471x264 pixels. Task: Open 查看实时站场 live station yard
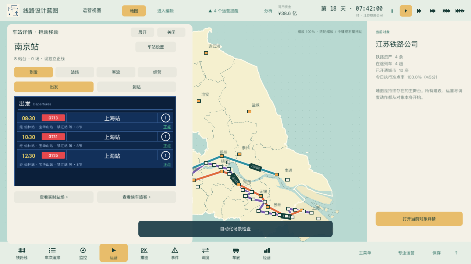tap(54, 197)
